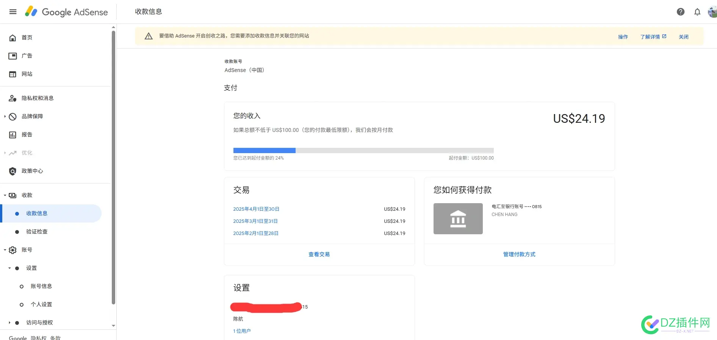Open the account avatar menu
The height and width of the screenshot is (340, 717).
point(712,12)
